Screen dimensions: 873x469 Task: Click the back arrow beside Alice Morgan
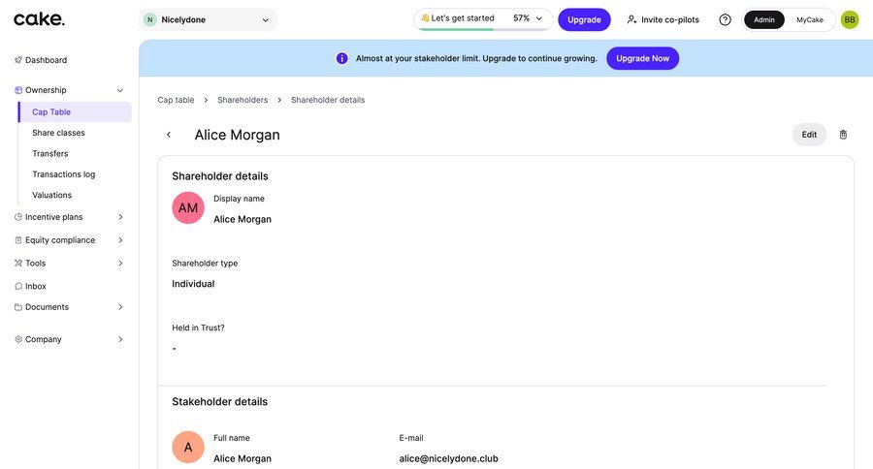click(169, 135)
